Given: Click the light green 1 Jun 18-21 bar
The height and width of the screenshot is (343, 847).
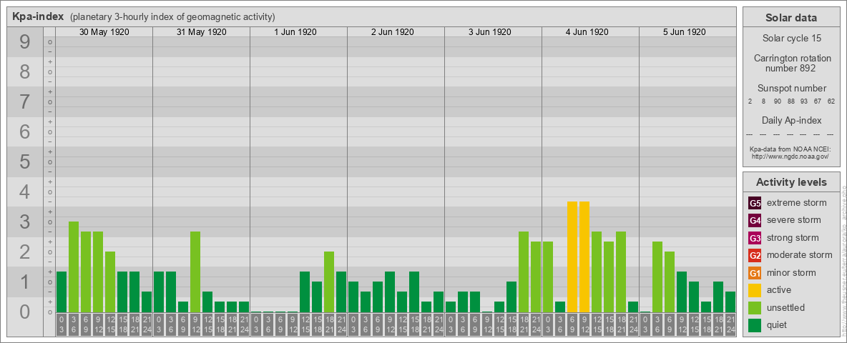Looking at the screenshot, I should pos(329,282).
